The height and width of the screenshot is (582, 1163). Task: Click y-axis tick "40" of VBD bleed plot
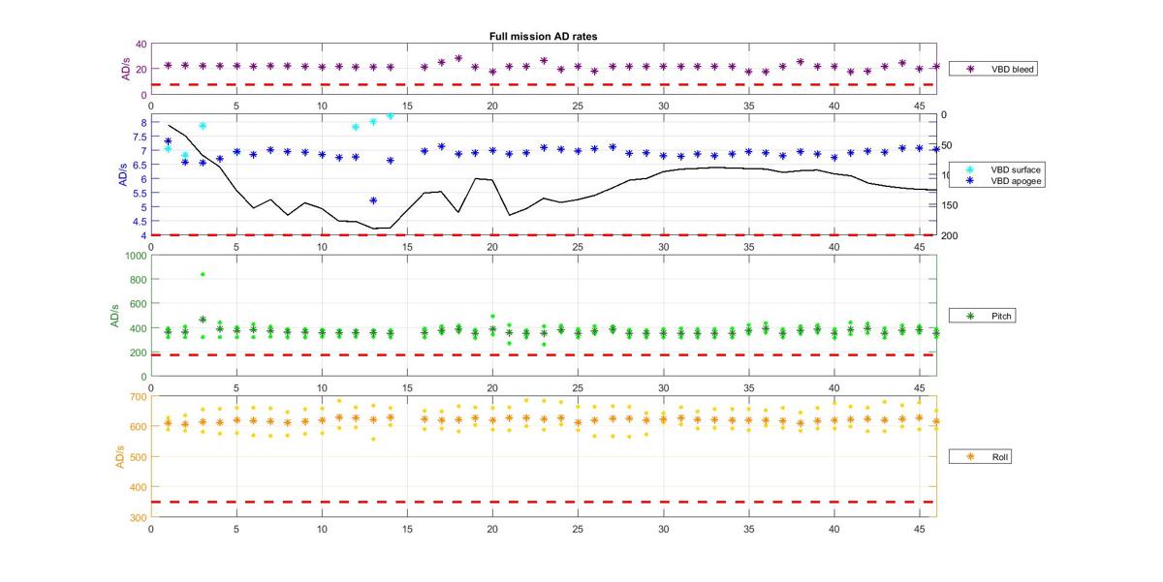point(141,45)
